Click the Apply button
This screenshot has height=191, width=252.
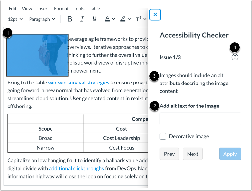pos(230,154)
